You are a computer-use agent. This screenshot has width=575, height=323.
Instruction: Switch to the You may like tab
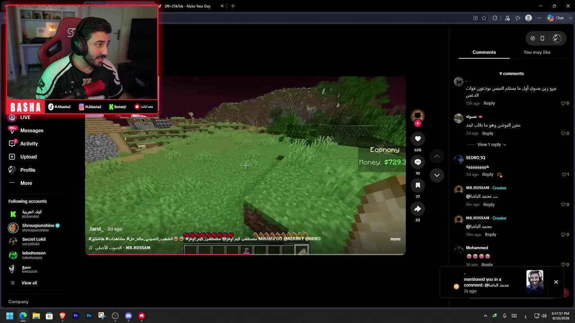[537, 52]
